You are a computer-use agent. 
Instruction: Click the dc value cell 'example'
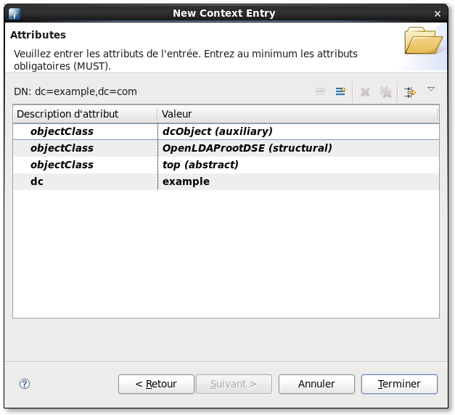[186, 181]
